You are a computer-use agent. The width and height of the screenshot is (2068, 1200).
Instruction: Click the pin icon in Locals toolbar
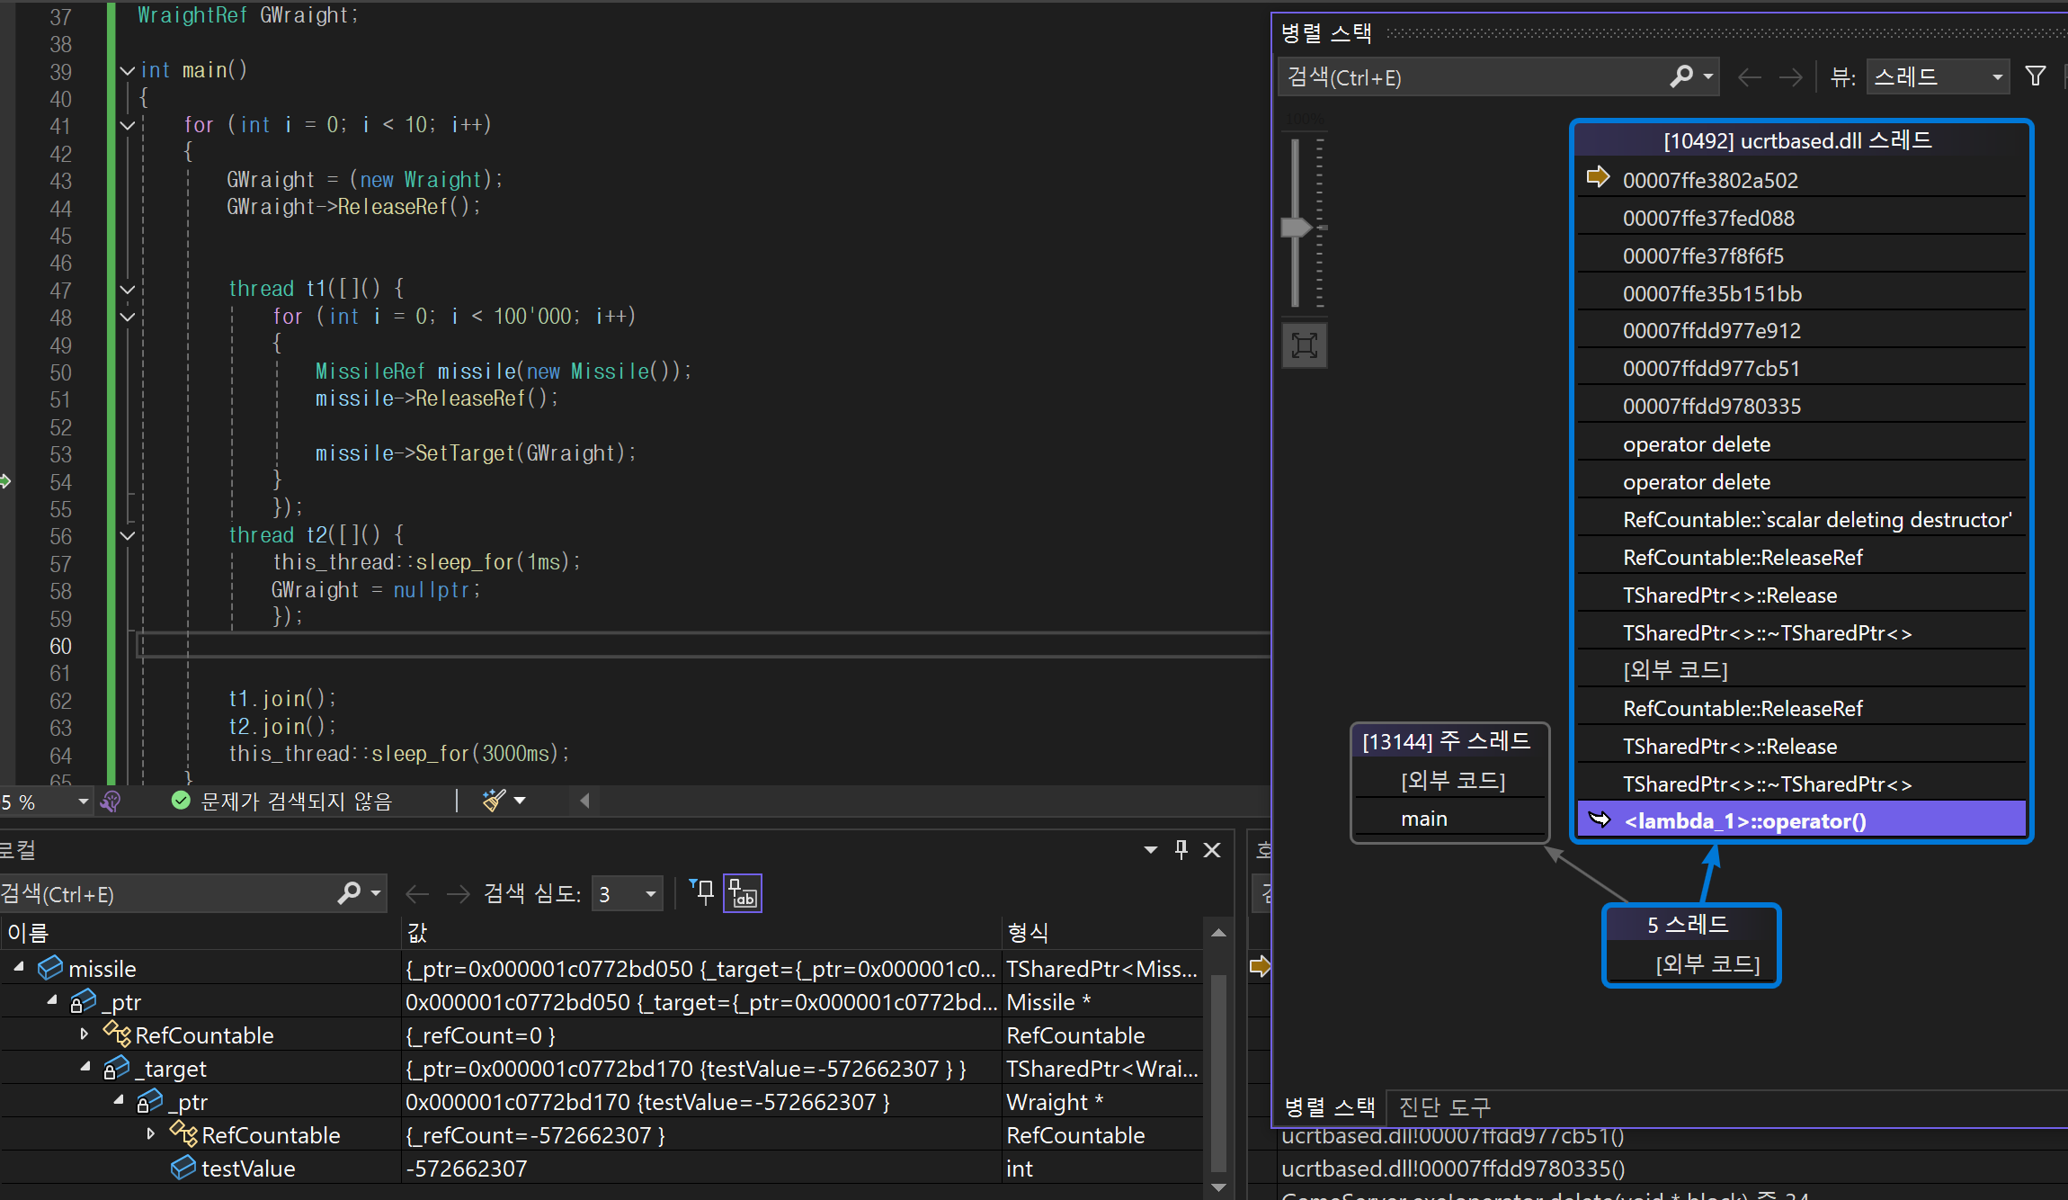[x=702, y=892]
